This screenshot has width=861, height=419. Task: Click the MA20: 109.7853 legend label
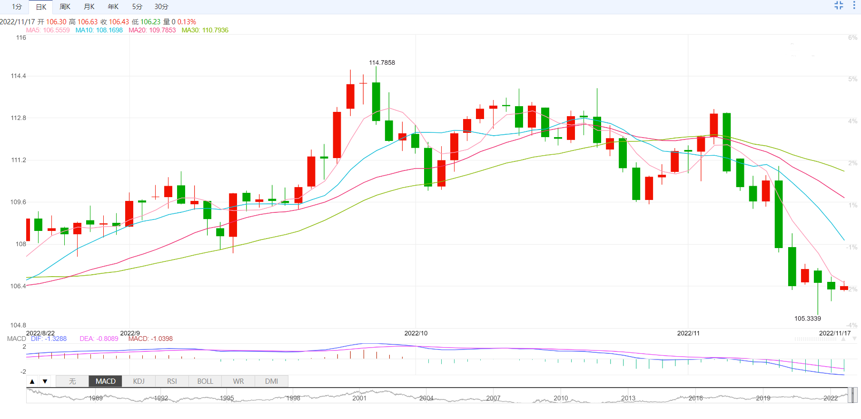(x=152, y=30)
